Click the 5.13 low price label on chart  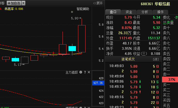click(x=18, y=65)
